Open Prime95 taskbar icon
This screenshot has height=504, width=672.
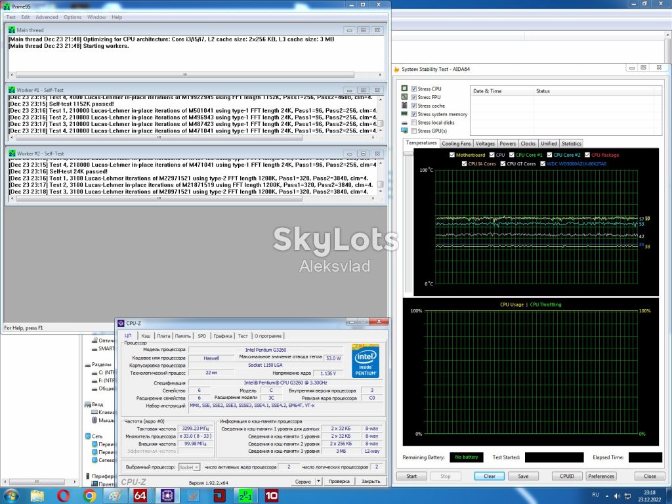click(245, 495)
